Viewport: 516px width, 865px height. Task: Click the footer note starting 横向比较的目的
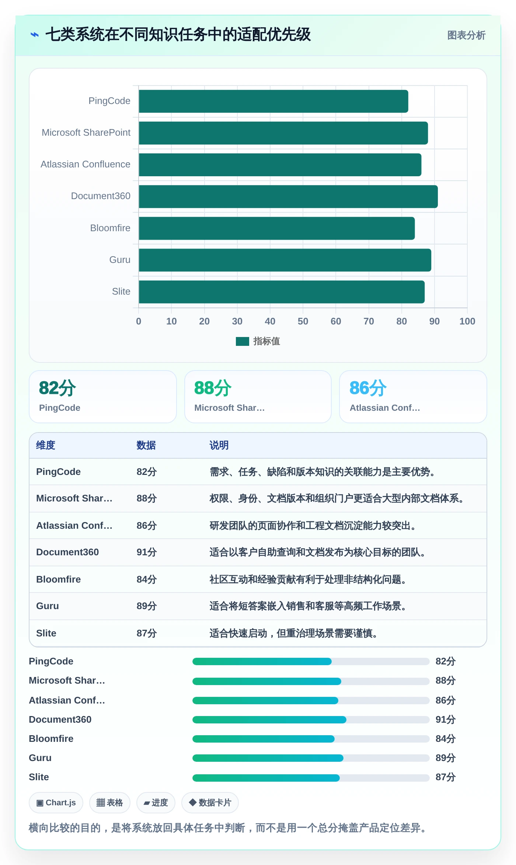point(229,828)
